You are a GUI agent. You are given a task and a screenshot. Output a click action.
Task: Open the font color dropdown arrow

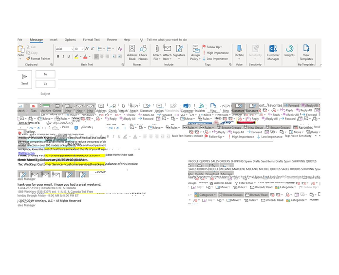90,57
